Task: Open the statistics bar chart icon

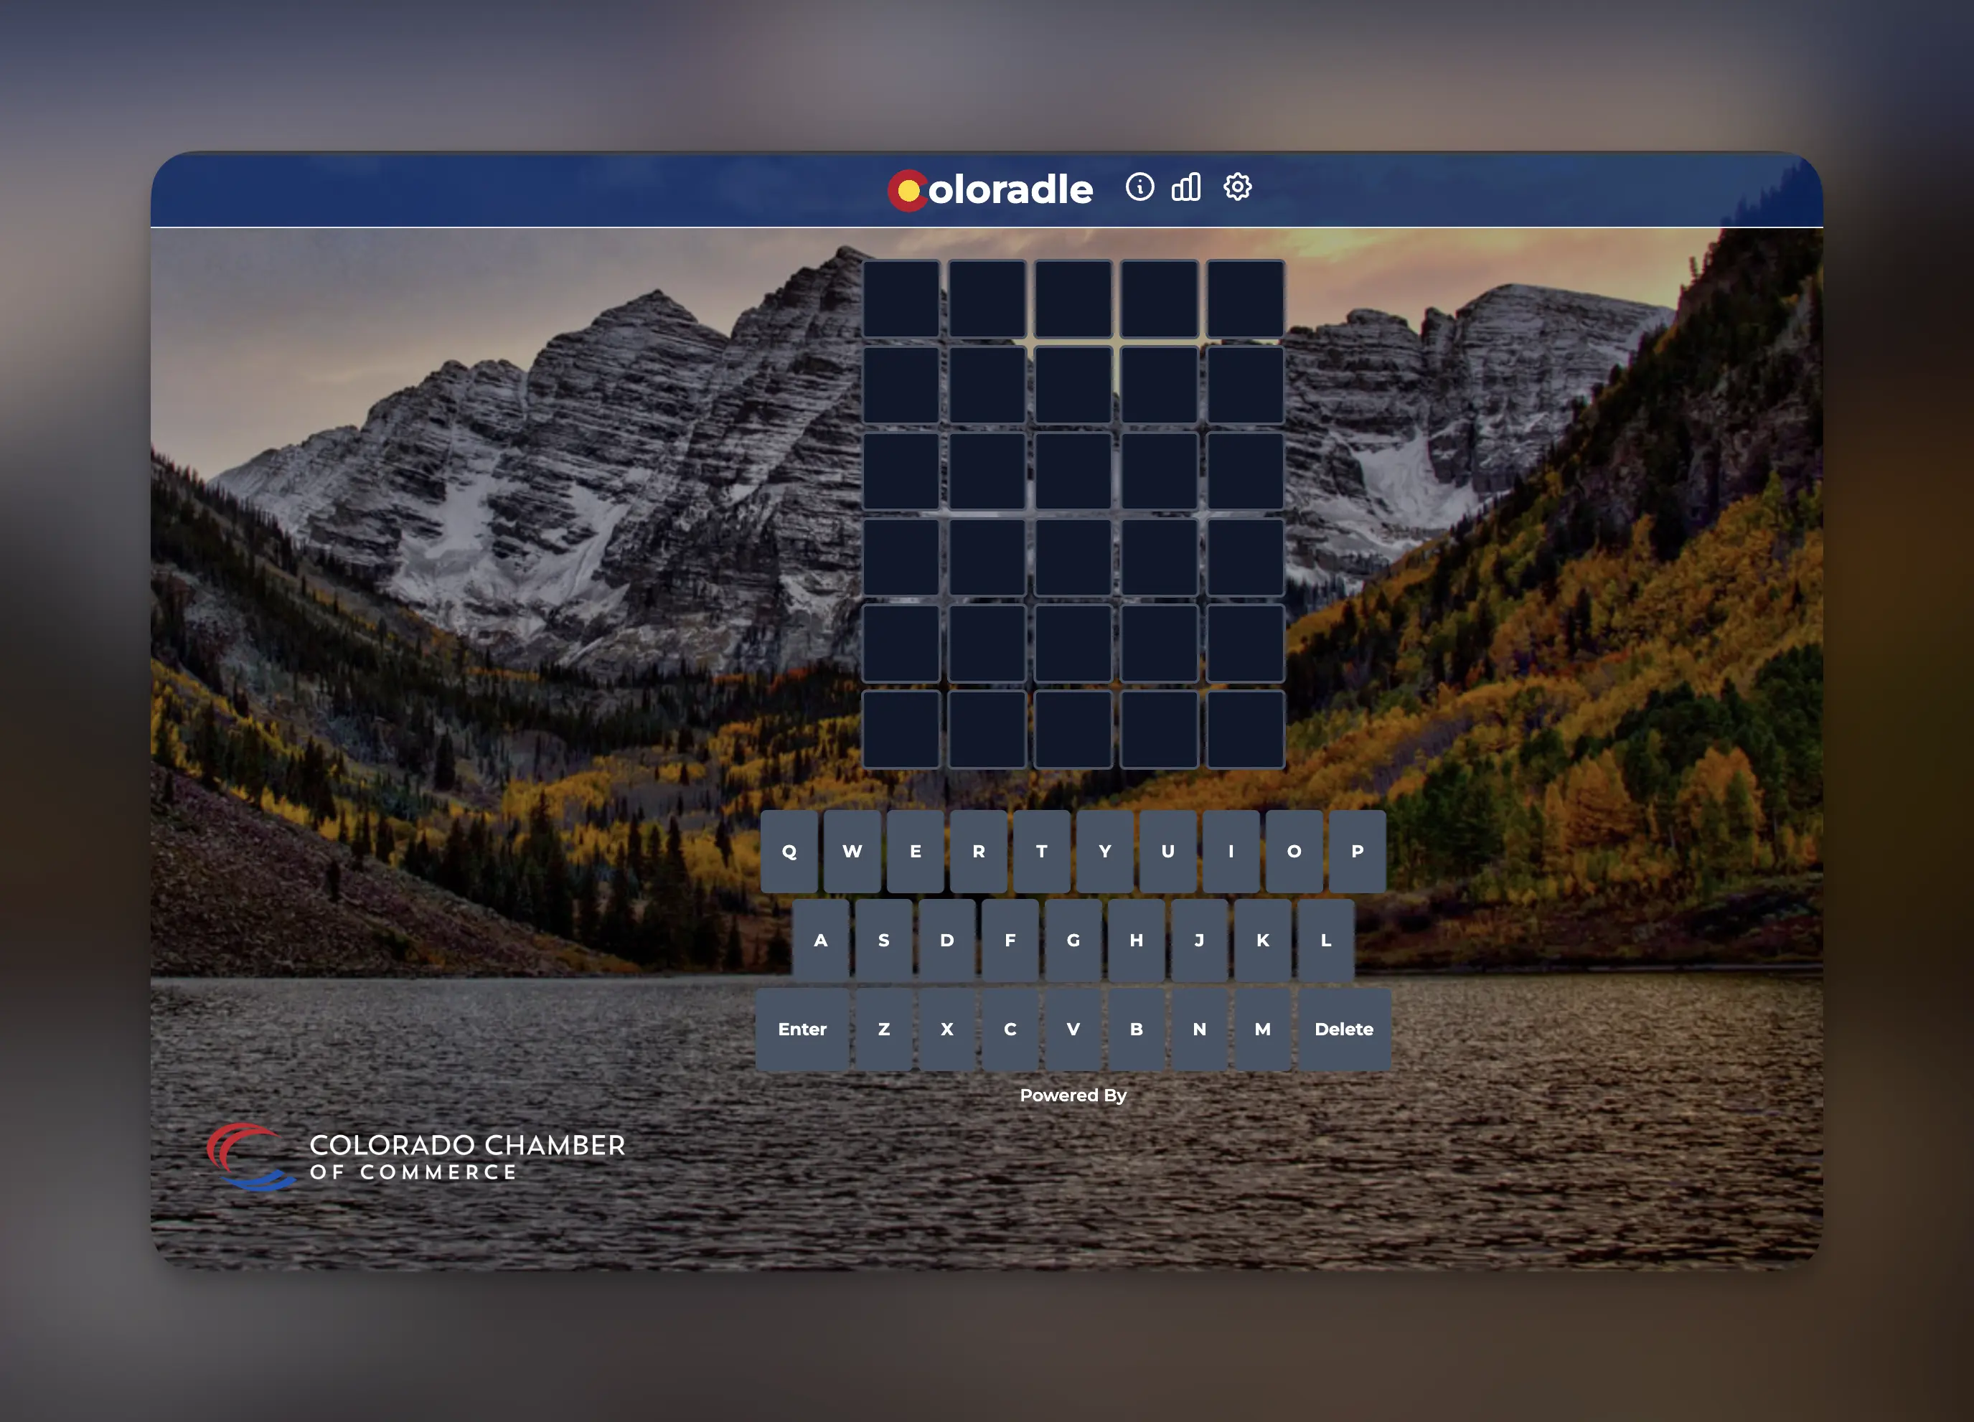Action: [1186, 187]
